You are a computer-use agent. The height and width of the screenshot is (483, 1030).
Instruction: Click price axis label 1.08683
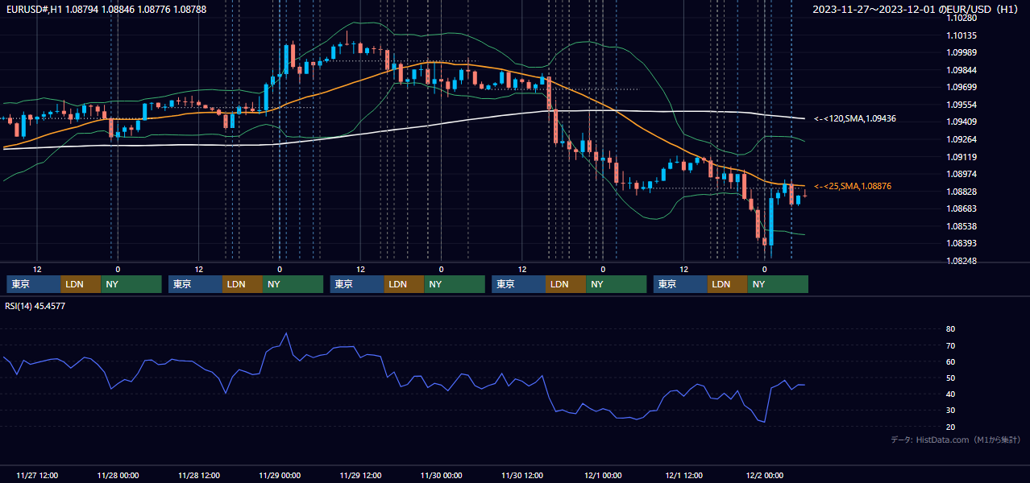[961, 208]
